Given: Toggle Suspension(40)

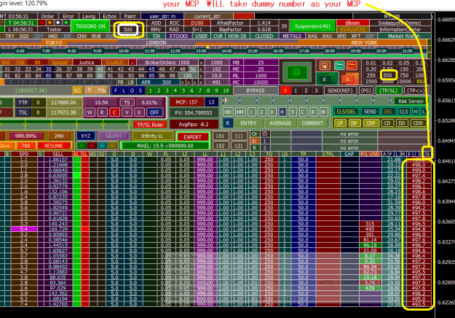Looking at the screenshot, I should click(312, 26).
